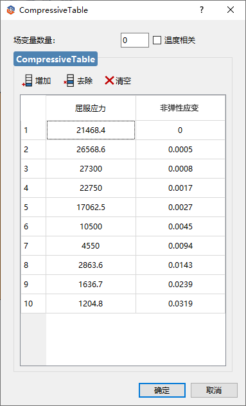246x406 pixels.
Task: Select the cell with value 27300
Action: 91,169
